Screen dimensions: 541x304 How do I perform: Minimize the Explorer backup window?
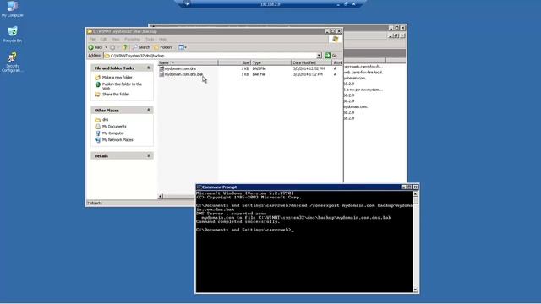[327, 31]
